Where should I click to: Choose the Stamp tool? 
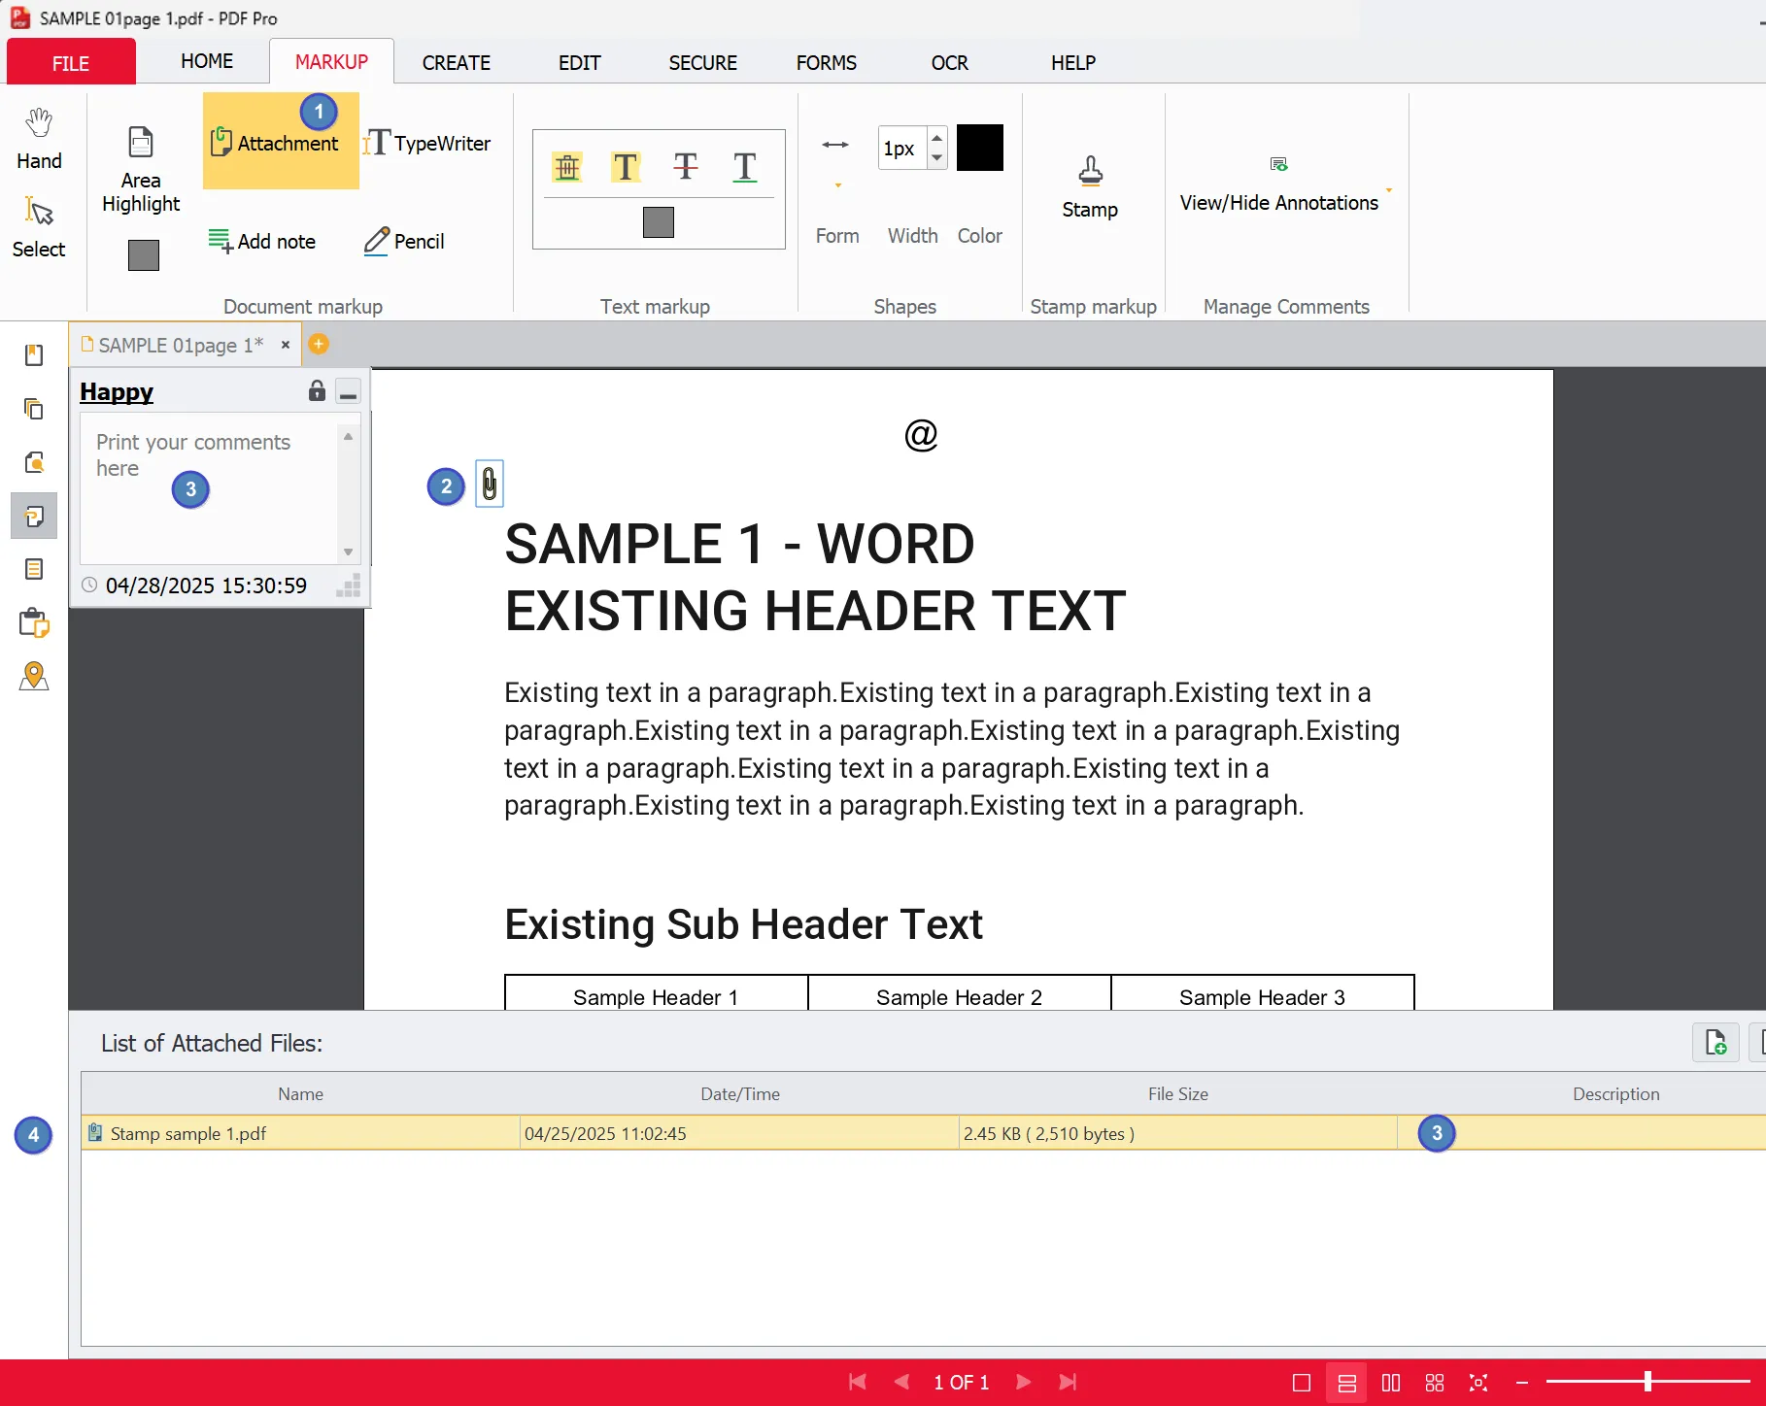(x=1090, y=187)
